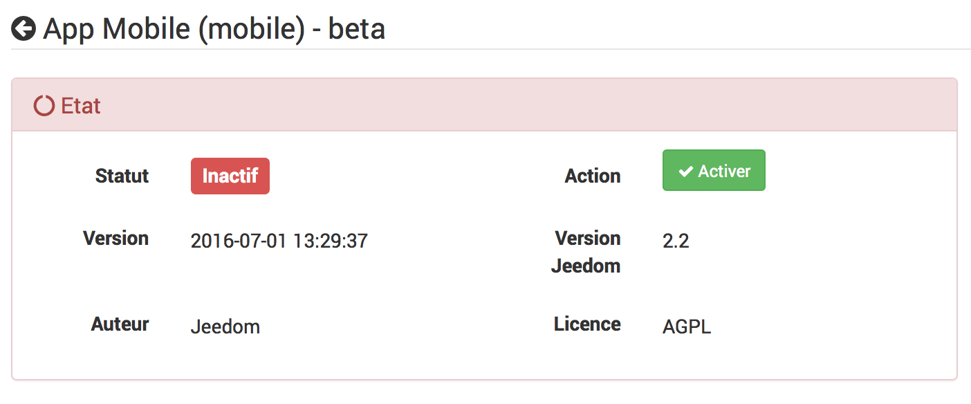Screen dimensions: 971x404
Task: Select the version date 2016-07-01 13:29:37
Action: (279, 241)
